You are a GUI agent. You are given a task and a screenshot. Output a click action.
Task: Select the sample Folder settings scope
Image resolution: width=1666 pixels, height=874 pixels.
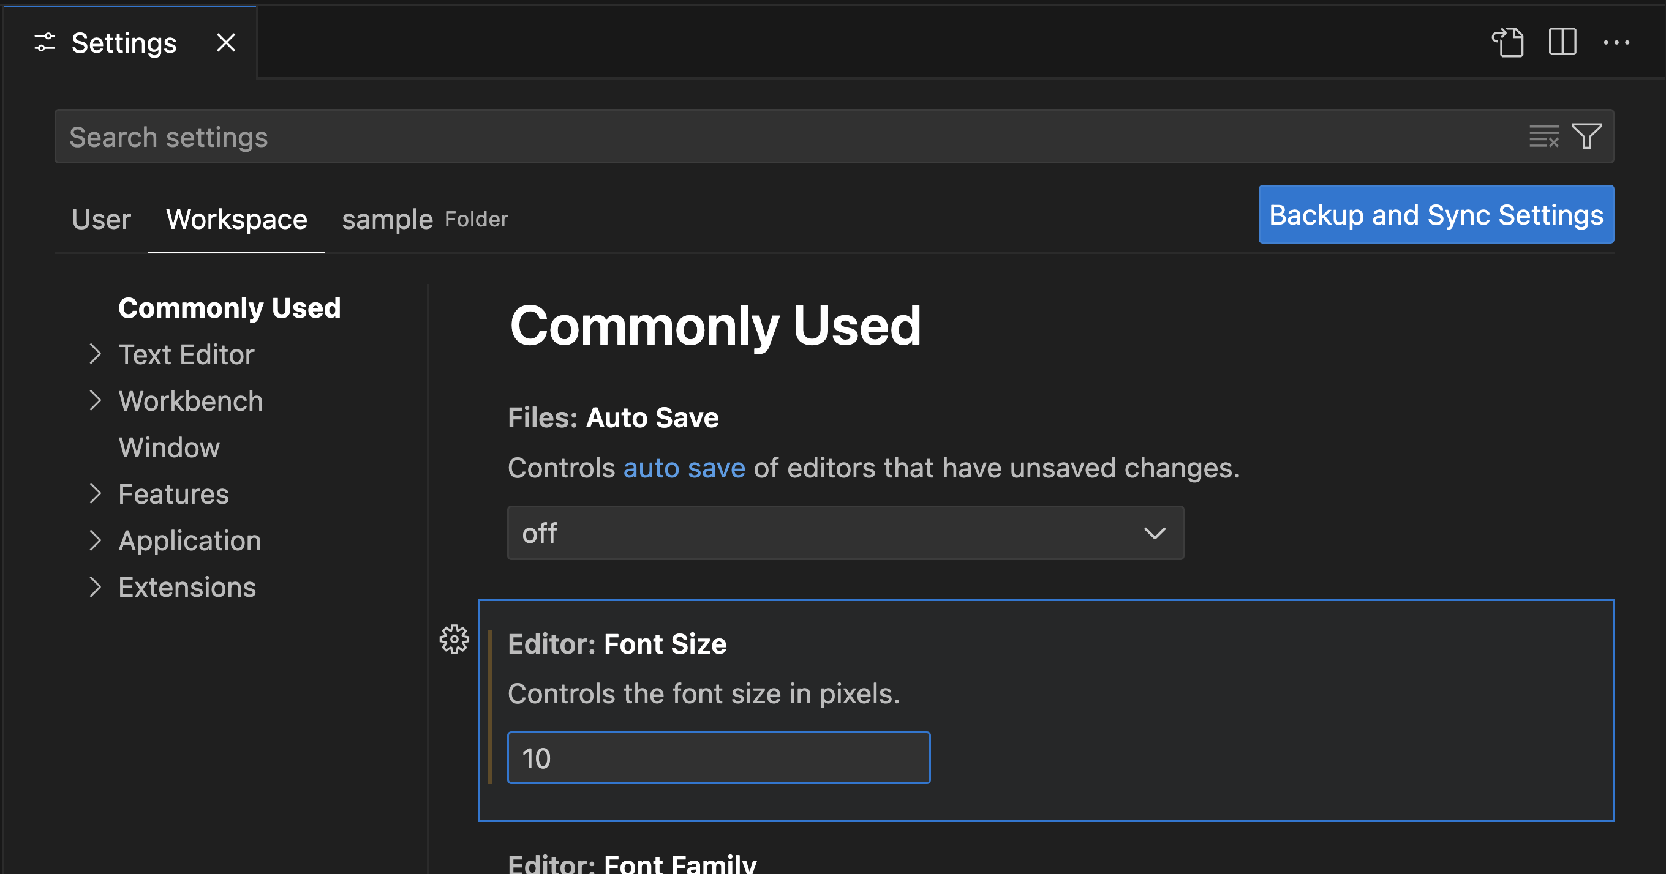[386, 219]
